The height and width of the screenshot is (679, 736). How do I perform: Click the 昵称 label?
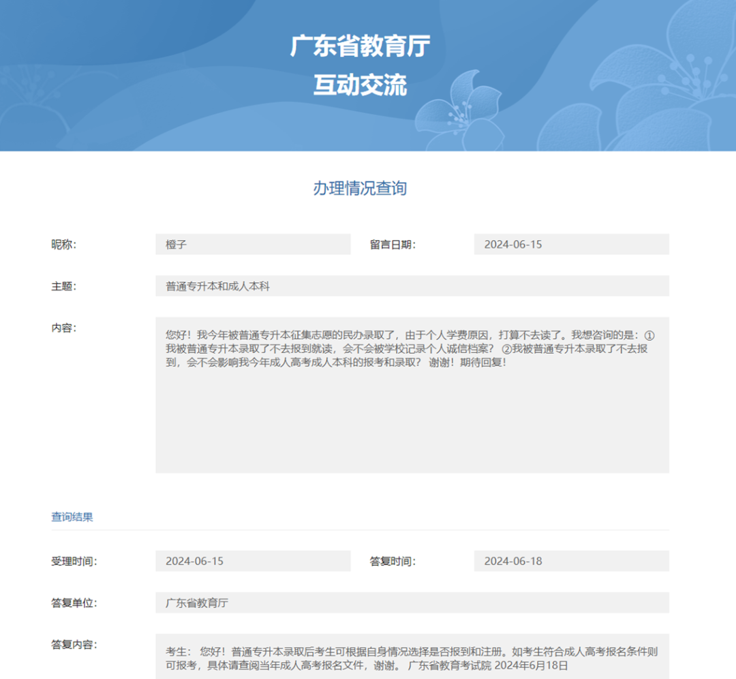click(64, 245)
